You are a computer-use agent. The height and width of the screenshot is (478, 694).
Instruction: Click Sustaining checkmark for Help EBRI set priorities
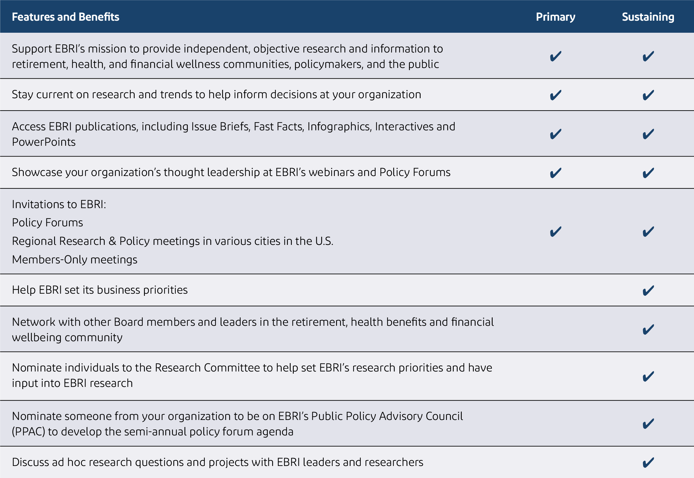tap(648, 290)
